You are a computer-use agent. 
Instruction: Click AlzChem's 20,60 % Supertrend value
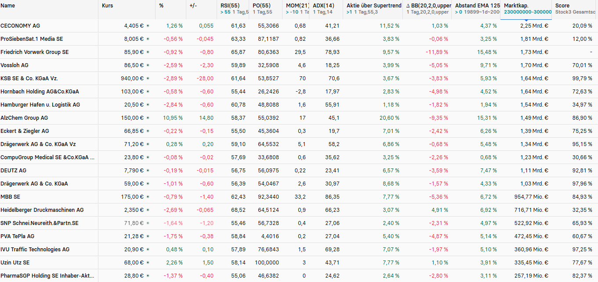click(390, 118)
